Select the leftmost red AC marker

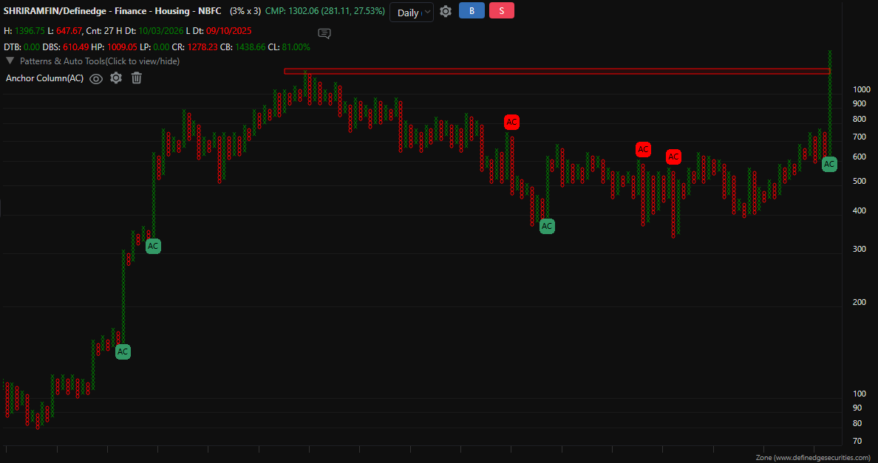(511, 122)
